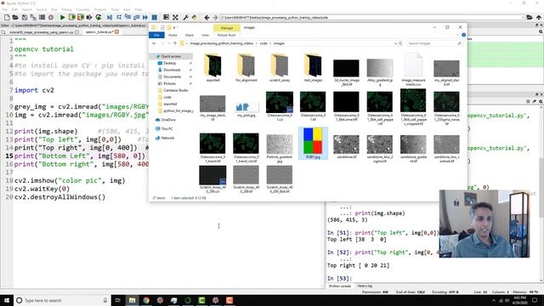Image resolution: width=544 pixels, height=306 pixels.
Task: Select Downloads in navigation pane
Action: (x=172, y=70)
